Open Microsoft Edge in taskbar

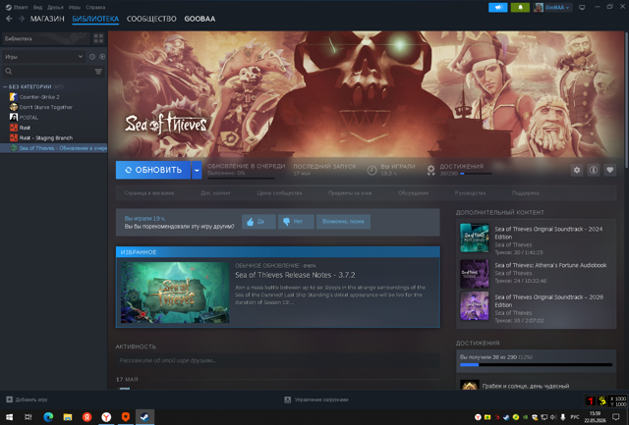click(48, 417)
